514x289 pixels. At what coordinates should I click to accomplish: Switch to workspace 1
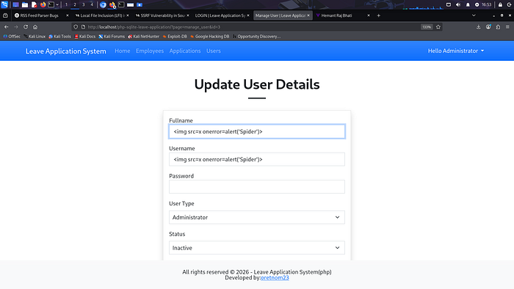[x=66, y=4]
